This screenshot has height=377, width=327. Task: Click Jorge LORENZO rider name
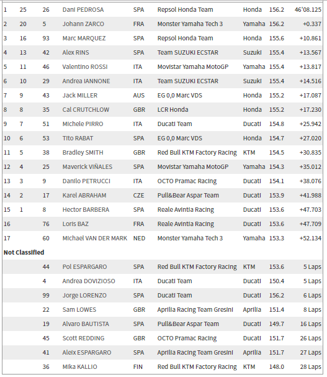[84, 296]
